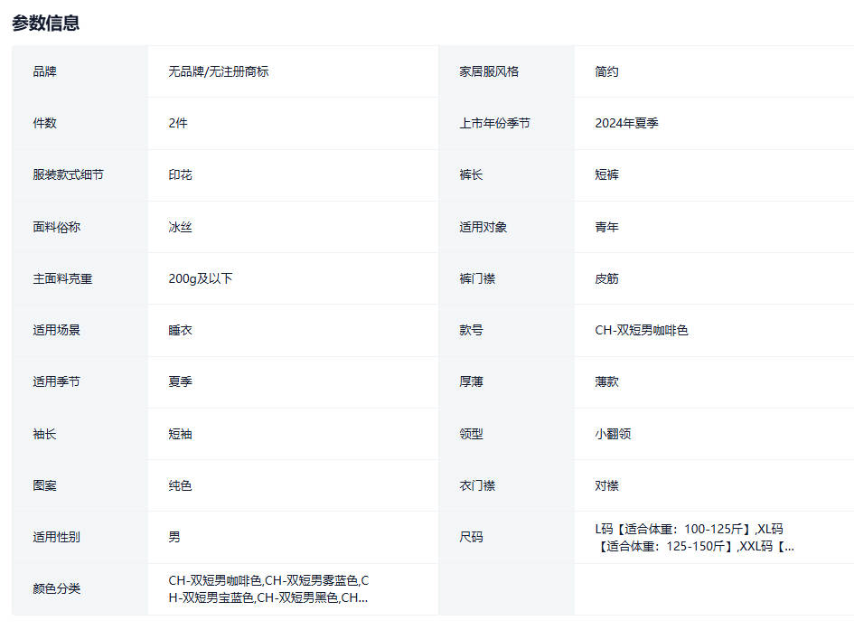The image size is (854, 630).
Task: Select the 睡衣 applicable scene value
Action: pos(180,330)
